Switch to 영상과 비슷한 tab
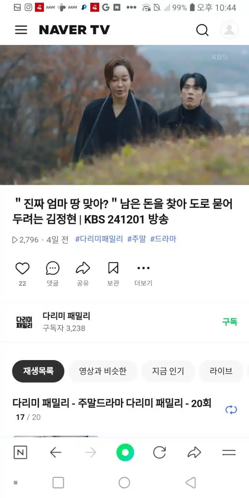The image size is (249, 498). click(103, 371)
